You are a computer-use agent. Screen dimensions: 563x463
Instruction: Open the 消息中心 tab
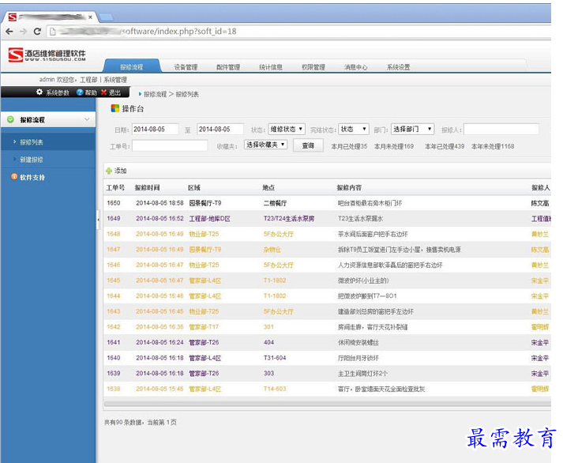[356, 67]
